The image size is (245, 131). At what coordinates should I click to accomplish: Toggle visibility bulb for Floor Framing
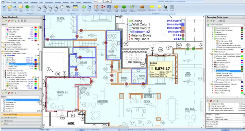pyautogui.click(x=38, y=86)
